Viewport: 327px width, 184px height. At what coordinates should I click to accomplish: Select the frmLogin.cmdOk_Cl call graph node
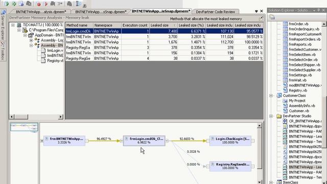click(x=144, y=141)
